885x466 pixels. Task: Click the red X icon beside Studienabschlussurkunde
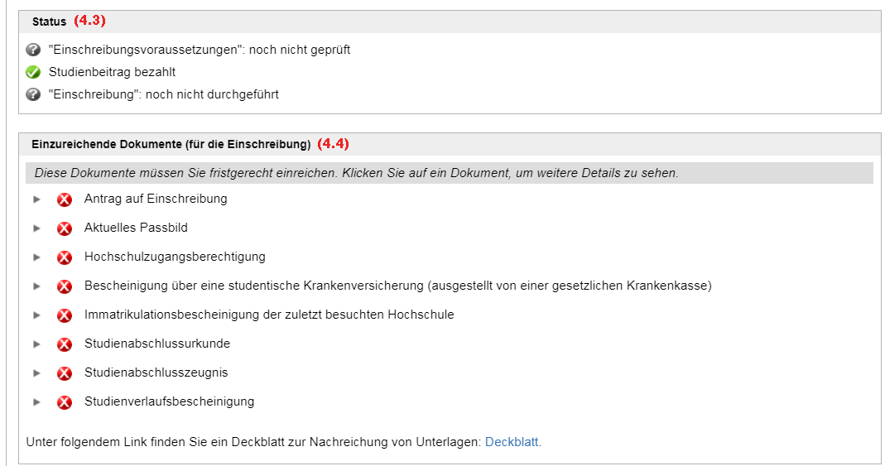tap(65, 344)
